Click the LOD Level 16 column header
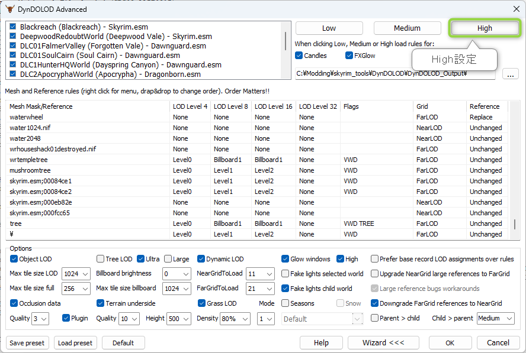Viewport: 526px width, 353px height. pos(274,106)
